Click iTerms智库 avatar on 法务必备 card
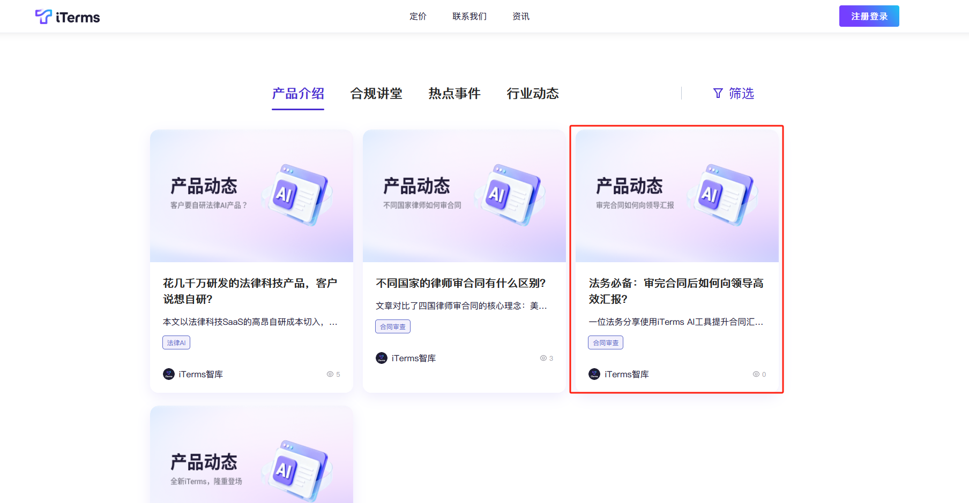This screenshot has height=503, width=969. [594, 374]
